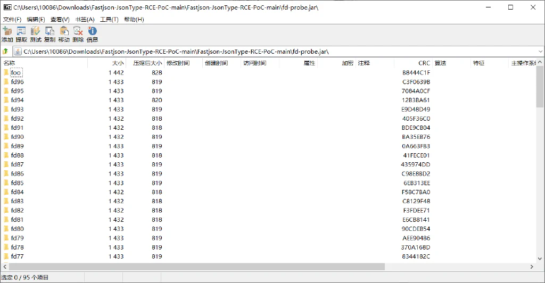Viewport: 545px width, 283px height.
Task: Click the folder icon of fd88
Action: (6, 155)
